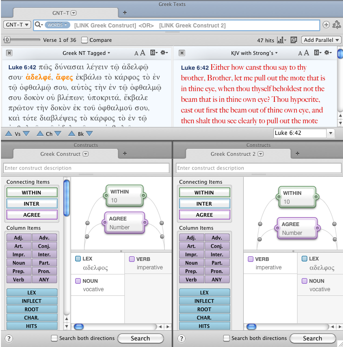
Task: Go to previous chapter with Ch up arrow
Action: point(39,134)
